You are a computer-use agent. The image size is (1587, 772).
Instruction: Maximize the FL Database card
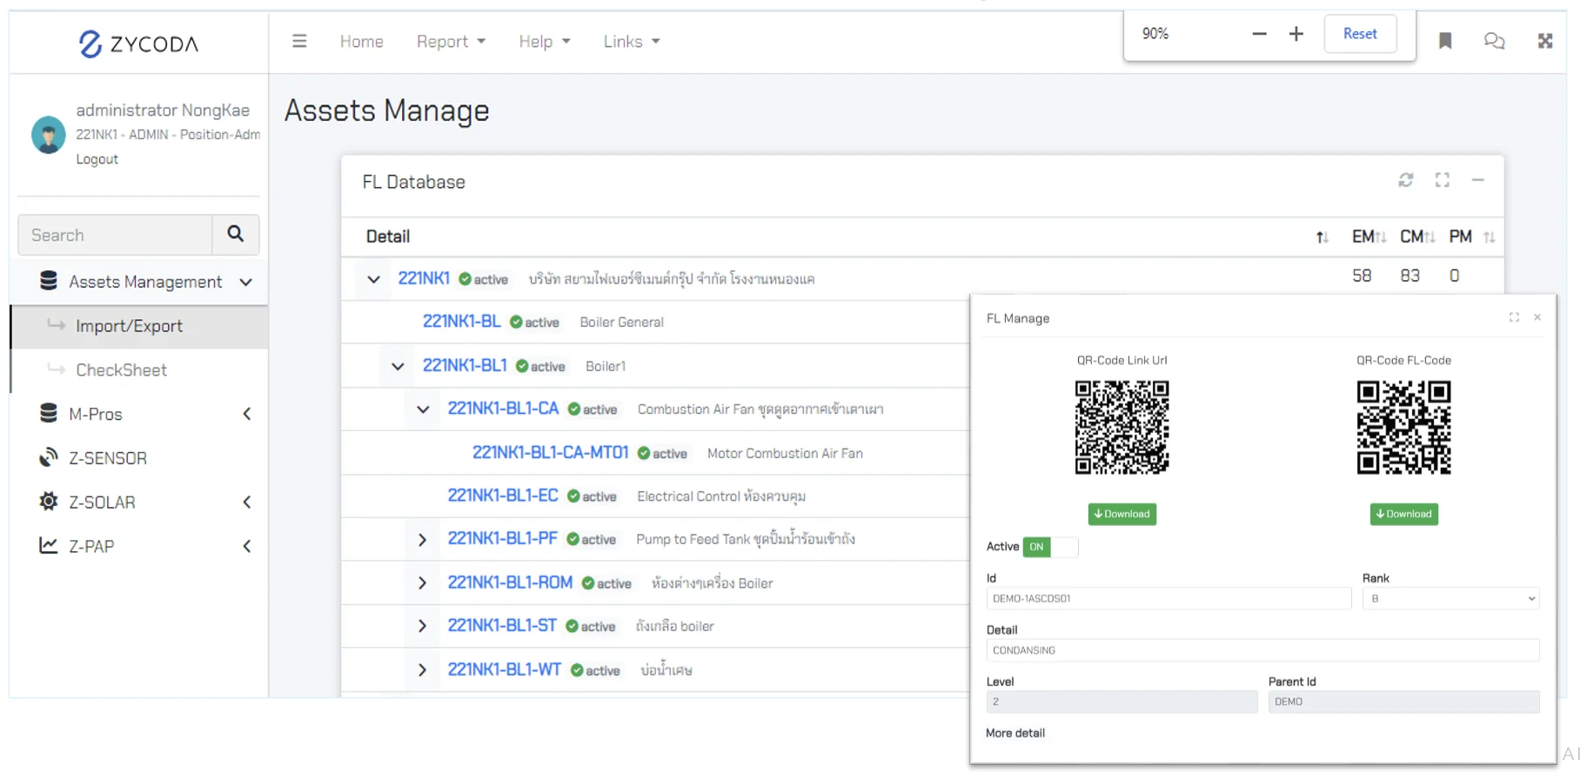point(1443,180)
